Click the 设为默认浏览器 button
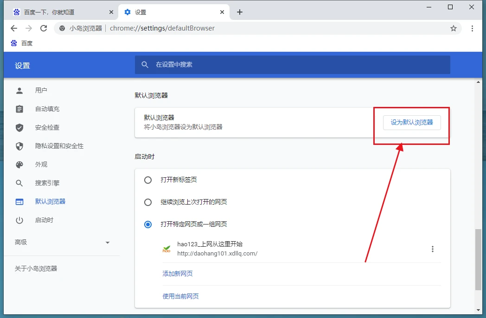 [412, 123]
